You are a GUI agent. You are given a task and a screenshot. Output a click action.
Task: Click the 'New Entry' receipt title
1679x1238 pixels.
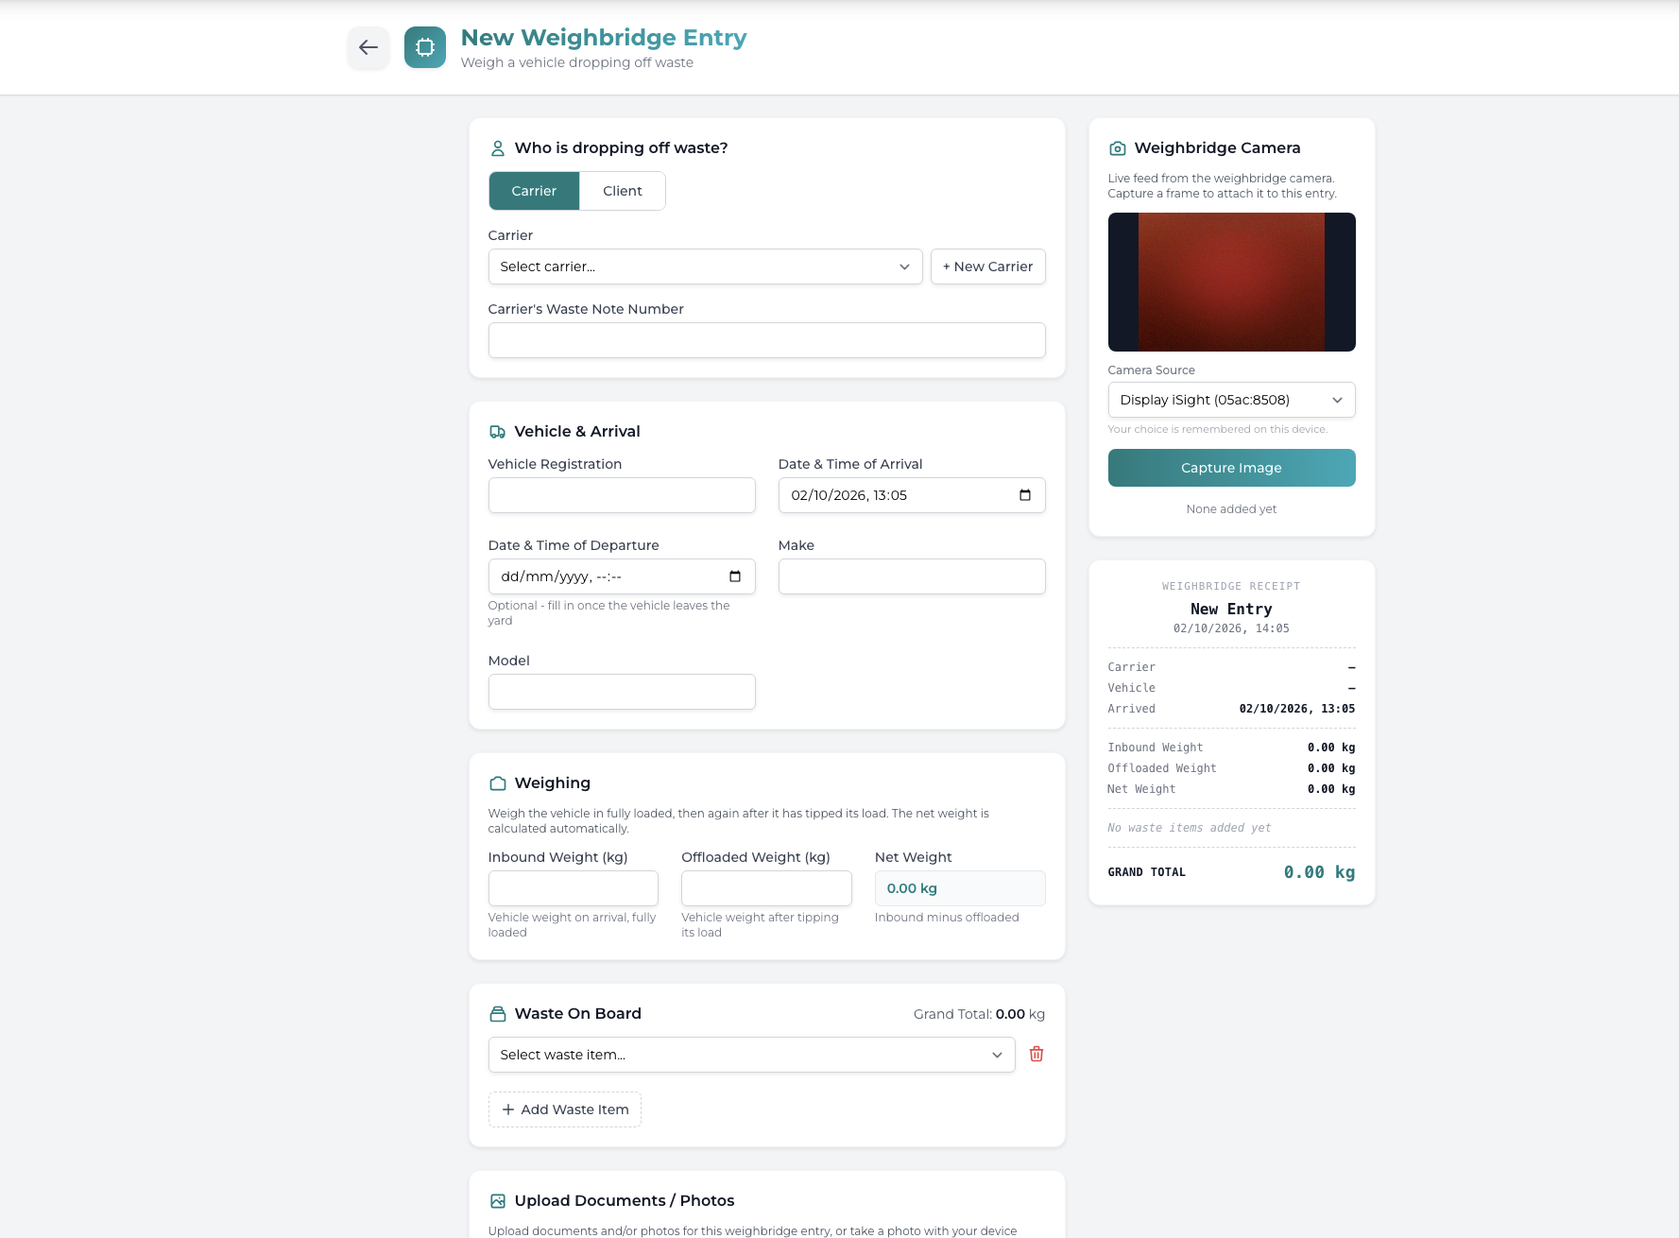click(1231, 610)
